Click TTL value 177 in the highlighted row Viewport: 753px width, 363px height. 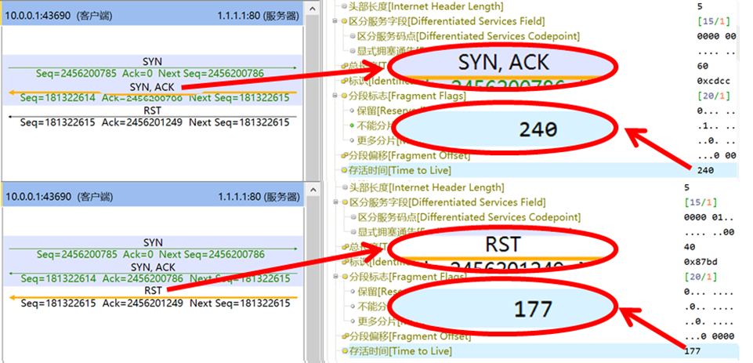tap(692, 351)
